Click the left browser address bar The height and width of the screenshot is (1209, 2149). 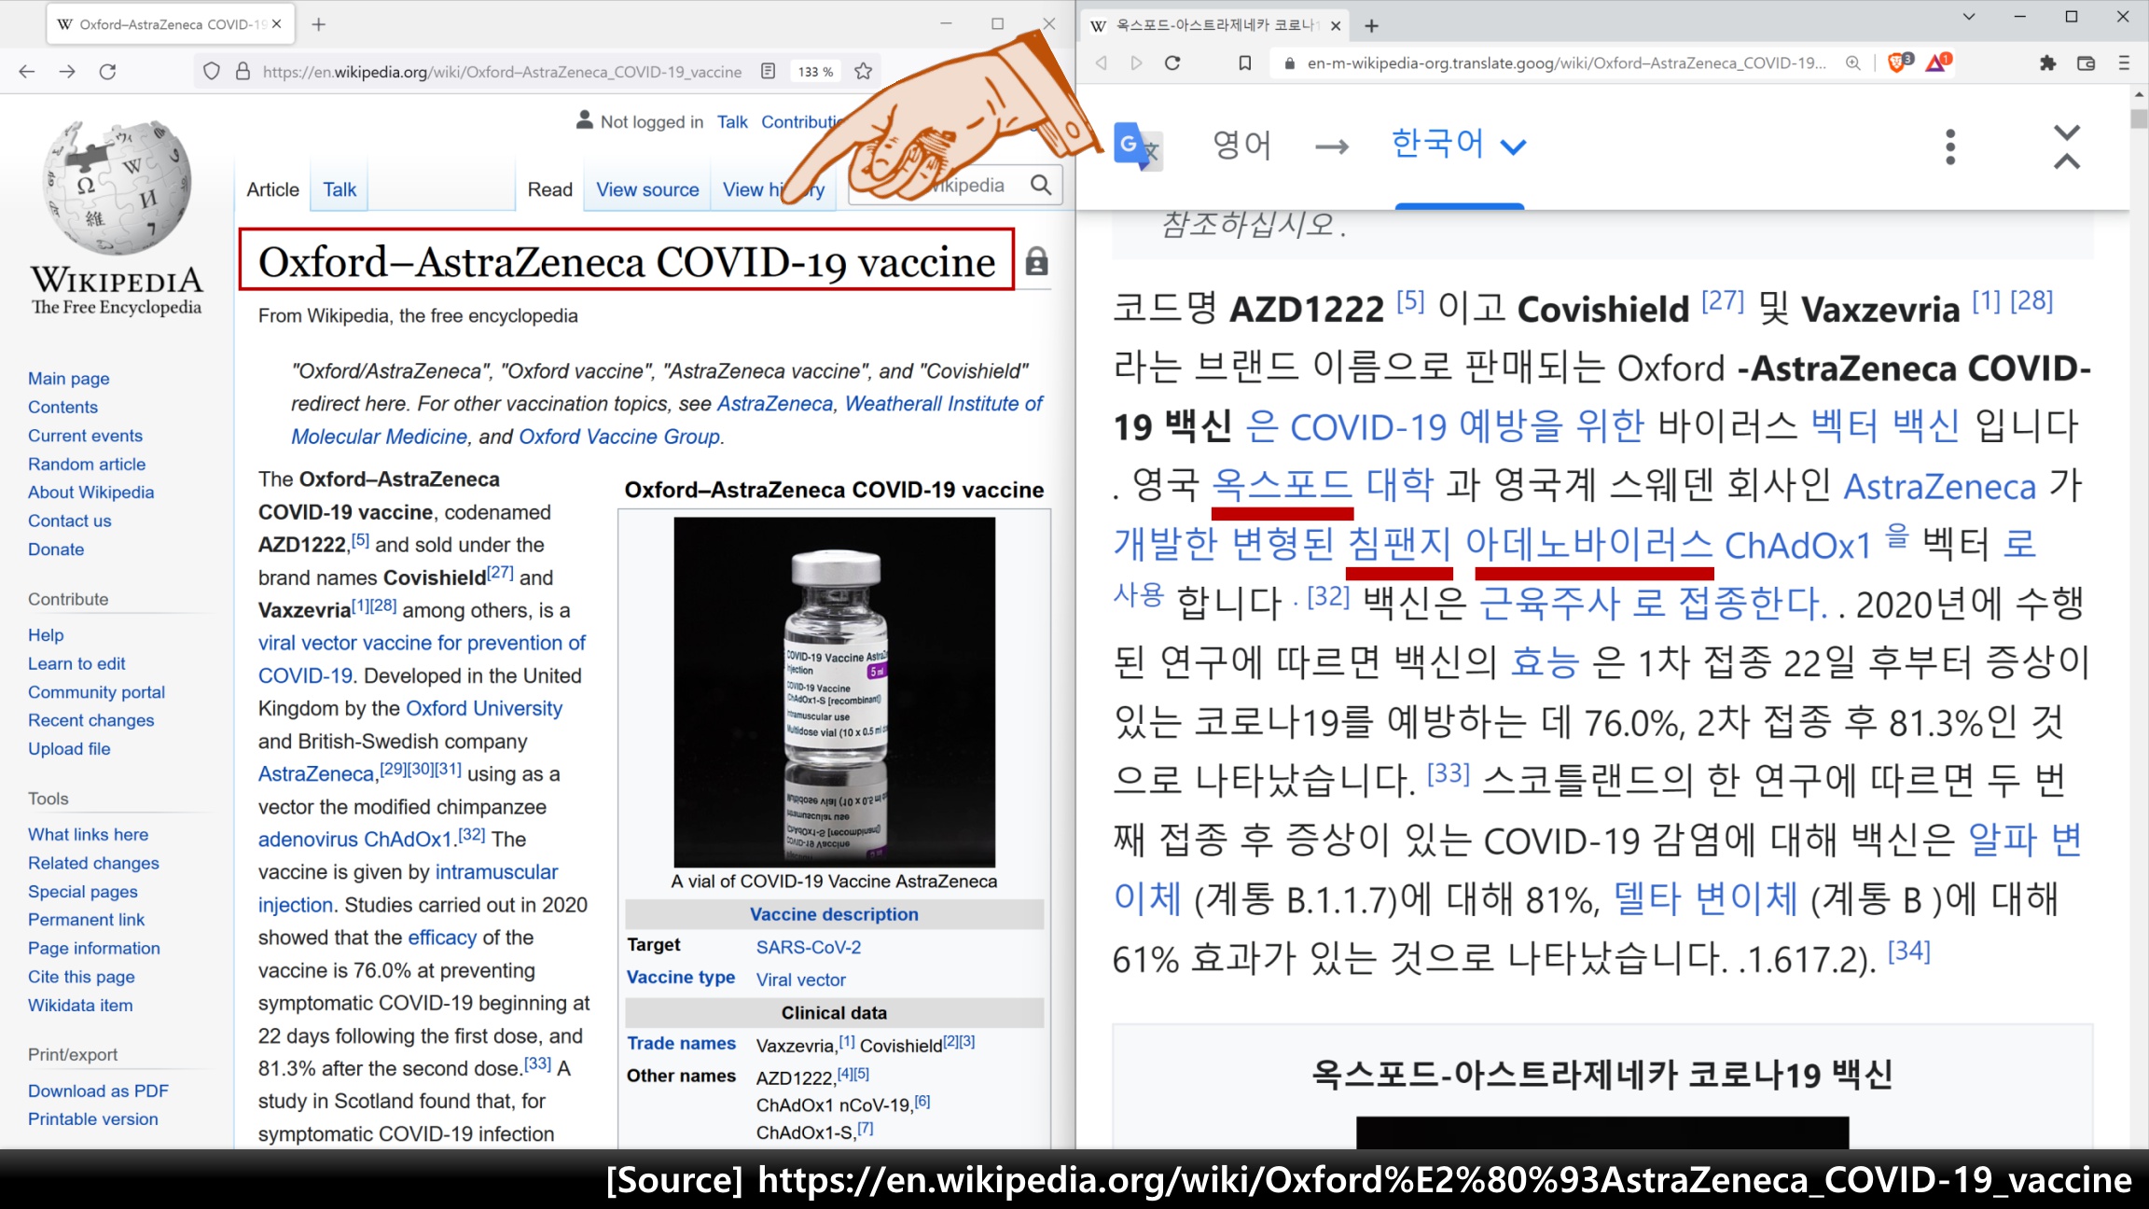coord(502,72)
